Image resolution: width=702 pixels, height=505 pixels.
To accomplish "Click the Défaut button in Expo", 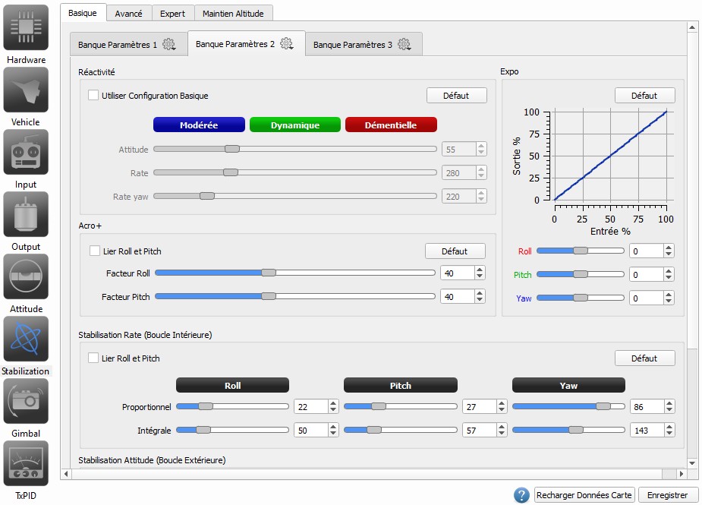I will [x=644, y=96].
